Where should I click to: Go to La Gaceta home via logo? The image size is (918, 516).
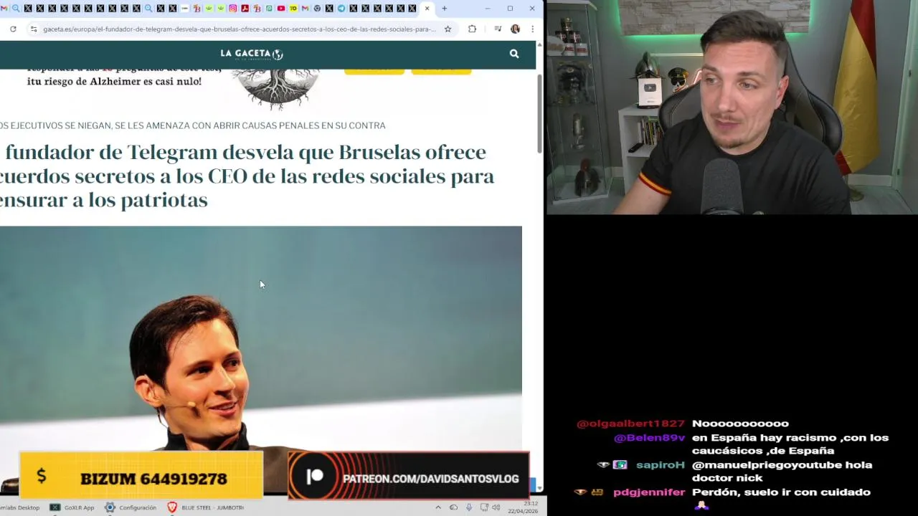coord(252,54)
